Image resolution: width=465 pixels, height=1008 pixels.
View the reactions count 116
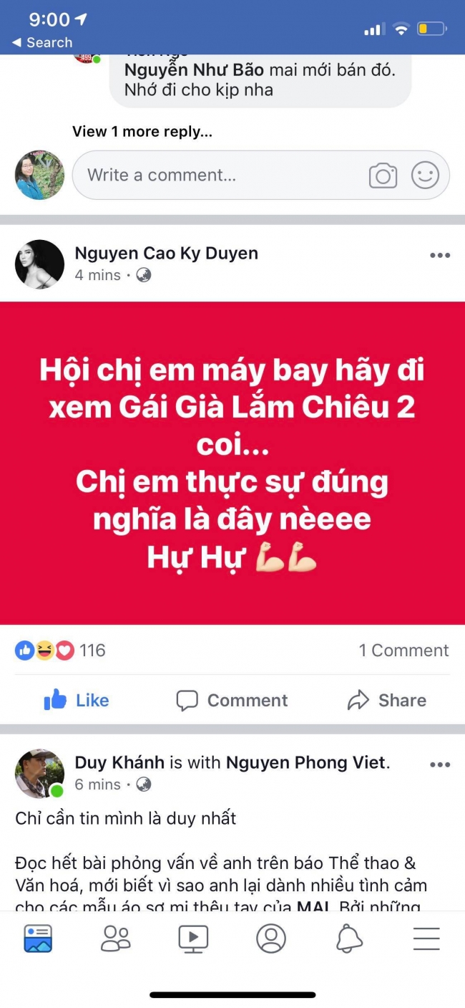point(60,651)
